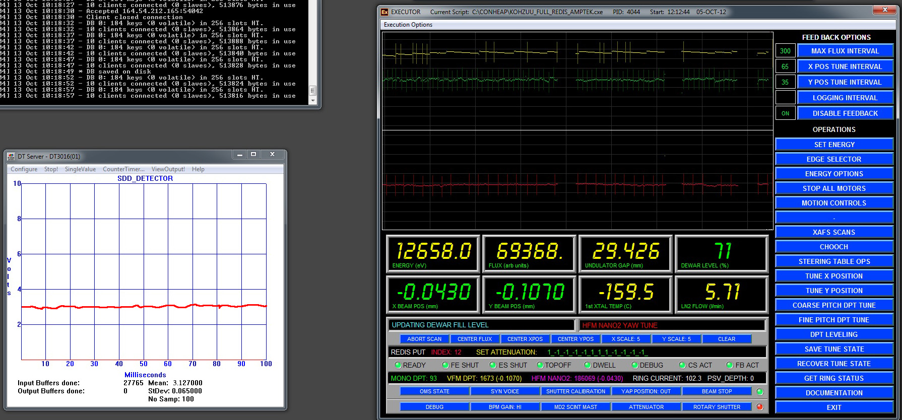Click the MAX FLUX INTERVAL value field 300

pyautogui.click(x=785, y=51)
